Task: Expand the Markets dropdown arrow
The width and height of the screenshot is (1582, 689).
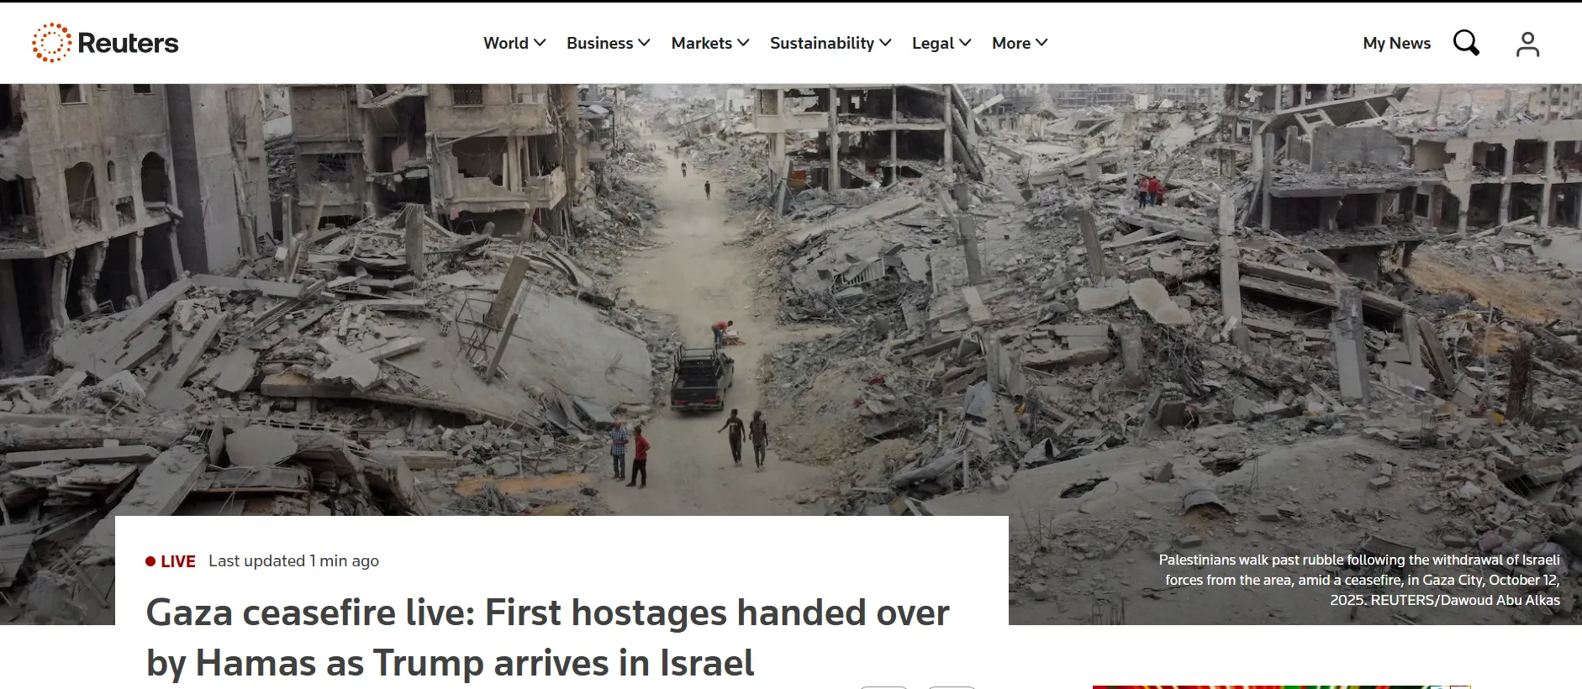Action: tap(743, 43)
